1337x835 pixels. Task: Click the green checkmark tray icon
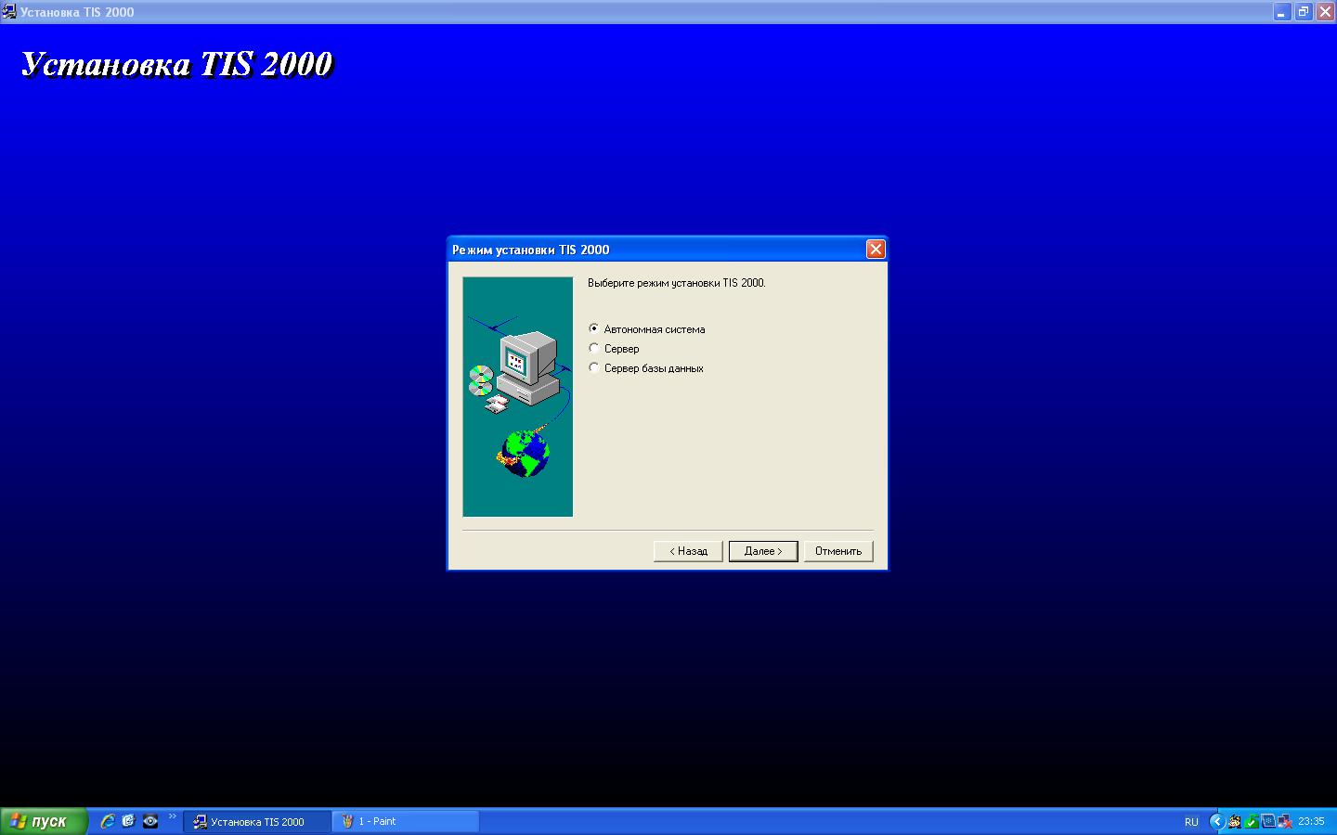tap(1252, 821)
